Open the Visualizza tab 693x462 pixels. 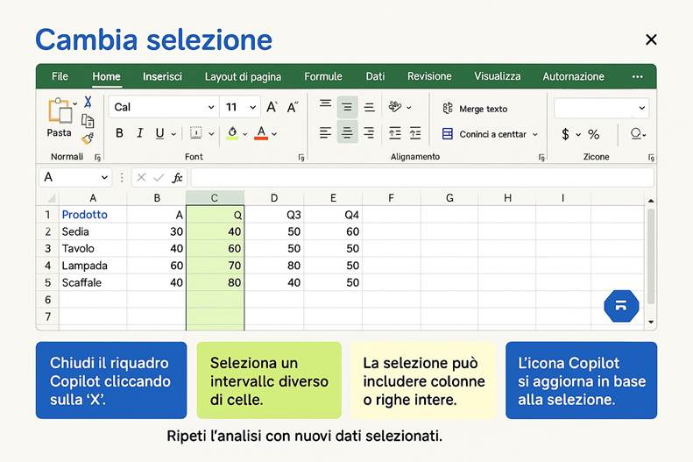click(x=498, y=76)
